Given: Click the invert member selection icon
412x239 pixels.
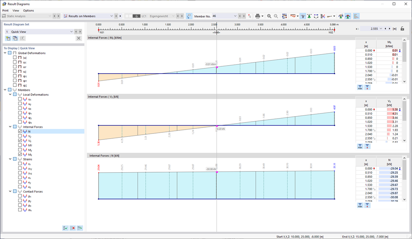Looking at the screenshot, I should [x=316, y=16].
